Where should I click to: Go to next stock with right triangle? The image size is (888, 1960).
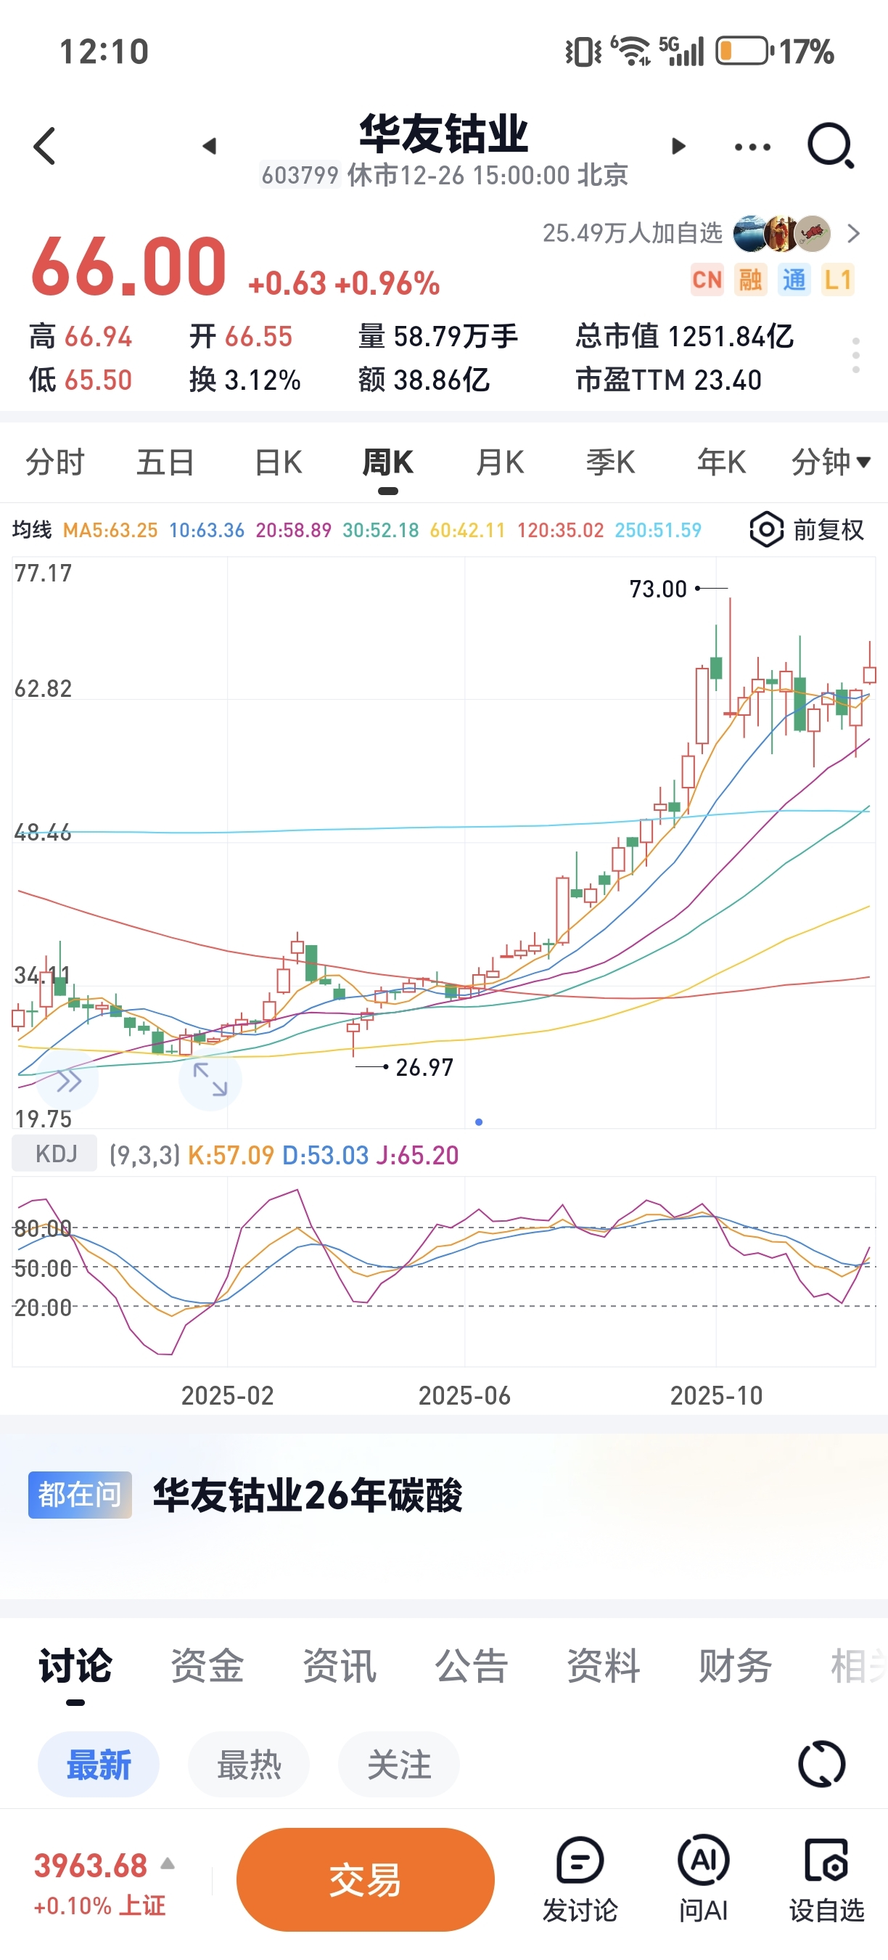pos(679,146)
